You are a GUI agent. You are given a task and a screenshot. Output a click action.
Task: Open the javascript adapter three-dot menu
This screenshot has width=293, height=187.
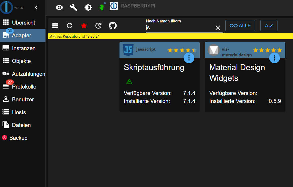tap(189, 58)
